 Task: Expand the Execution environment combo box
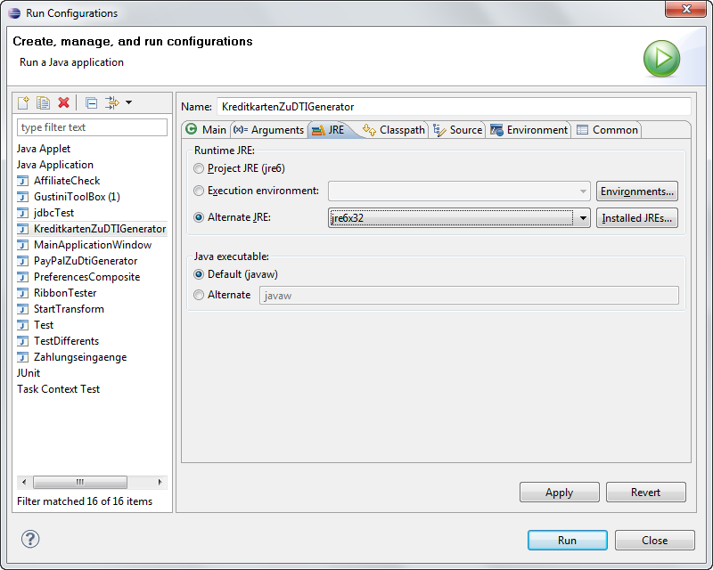tap(582, 191)
